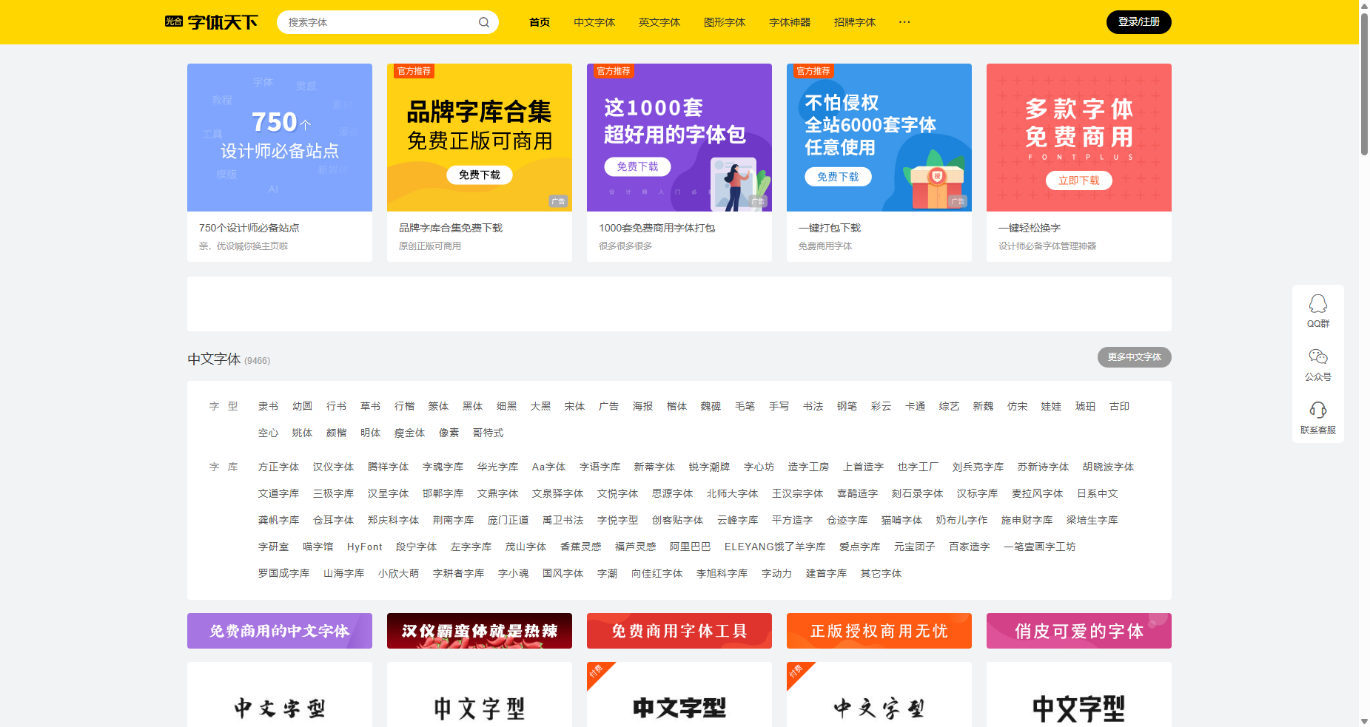The height and width of the screenshot is (727, 1370).
Task: Open the 正版授权商用无忧 orange banner
Action: point(879,631)
